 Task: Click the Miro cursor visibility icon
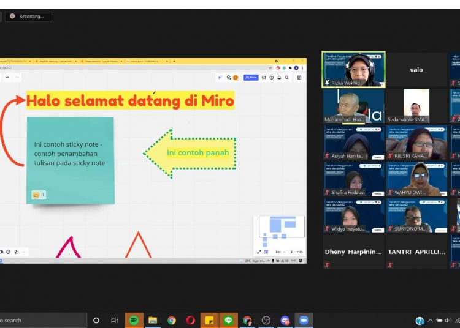pyautogui.click(x=220, y=78)
